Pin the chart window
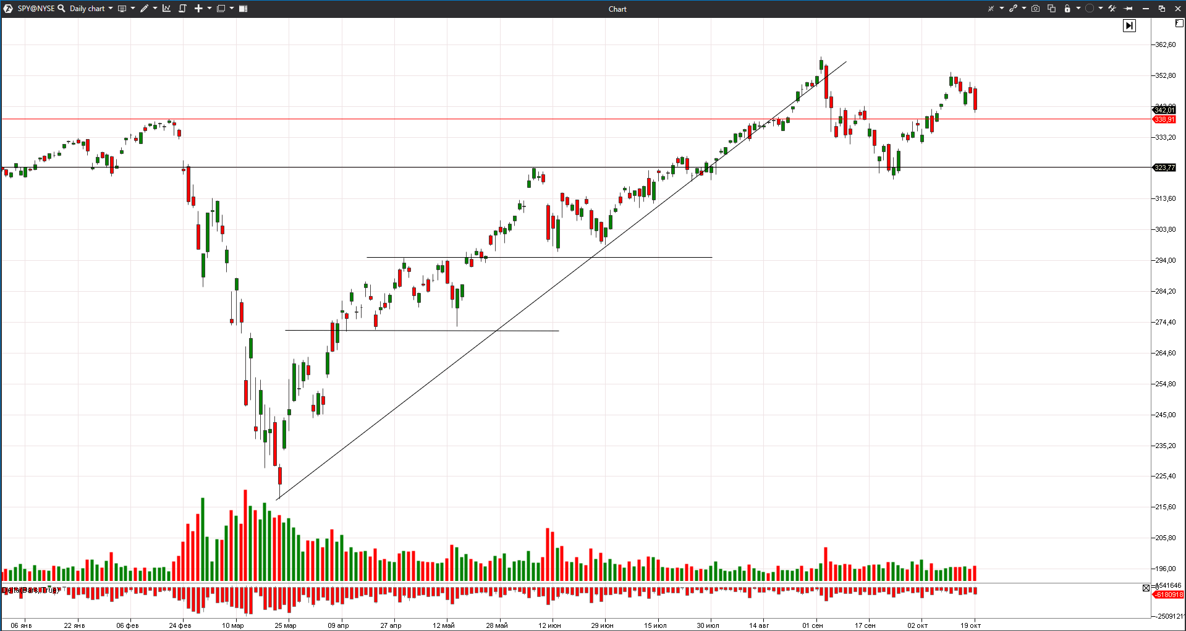This screenshot has width=1186, height=631. [1129, 8]
